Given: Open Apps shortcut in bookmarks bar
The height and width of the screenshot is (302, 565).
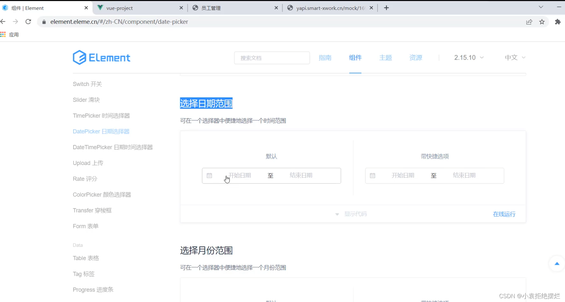Looking at the screenshot, I should [x=10, y=35].
